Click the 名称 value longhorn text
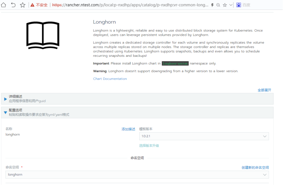 [x=13, y=135]
